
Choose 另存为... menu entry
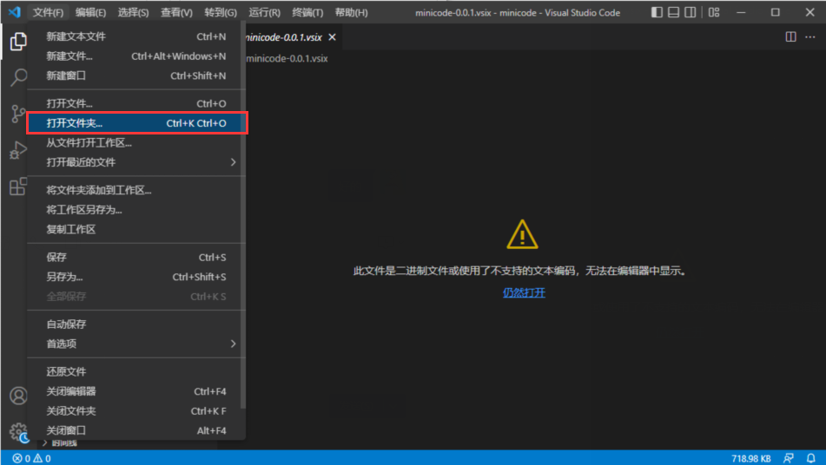pyautogui.click(x=135, y=277)
